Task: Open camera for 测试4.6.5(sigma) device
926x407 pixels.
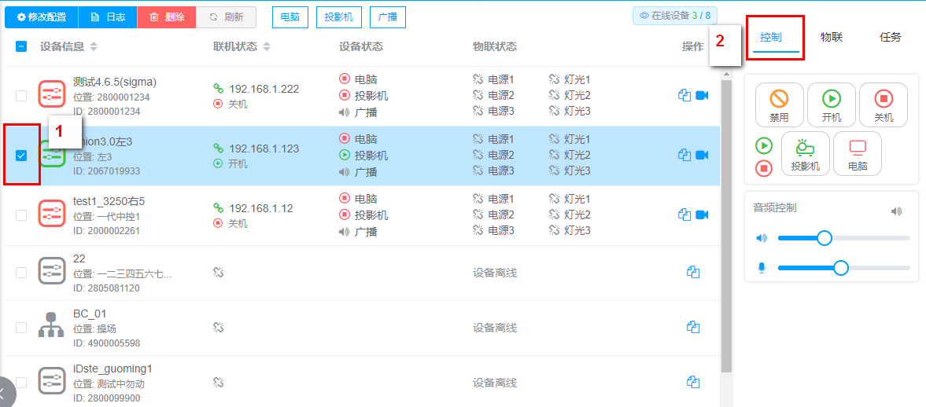Action: [x=702, y=95]
